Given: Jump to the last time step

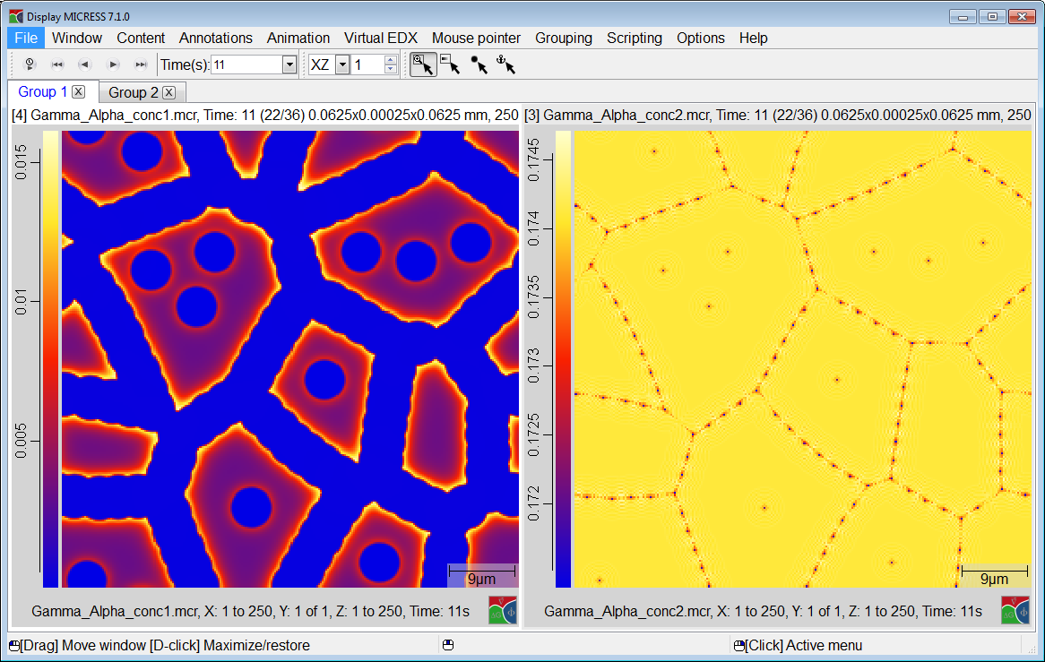Looking at the screenshot, I should click(141, 64).
